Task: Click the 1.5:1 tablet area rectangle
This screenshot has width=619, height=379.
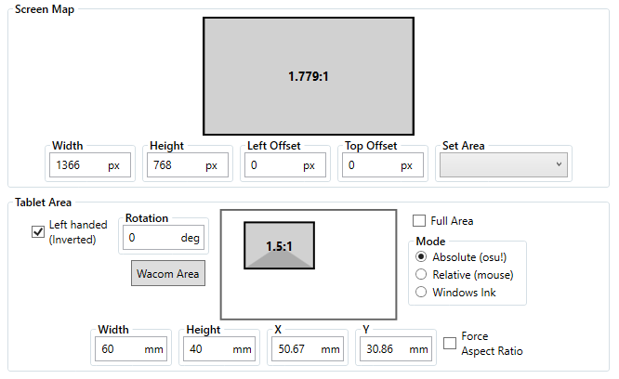Action: tap(279, 245)
